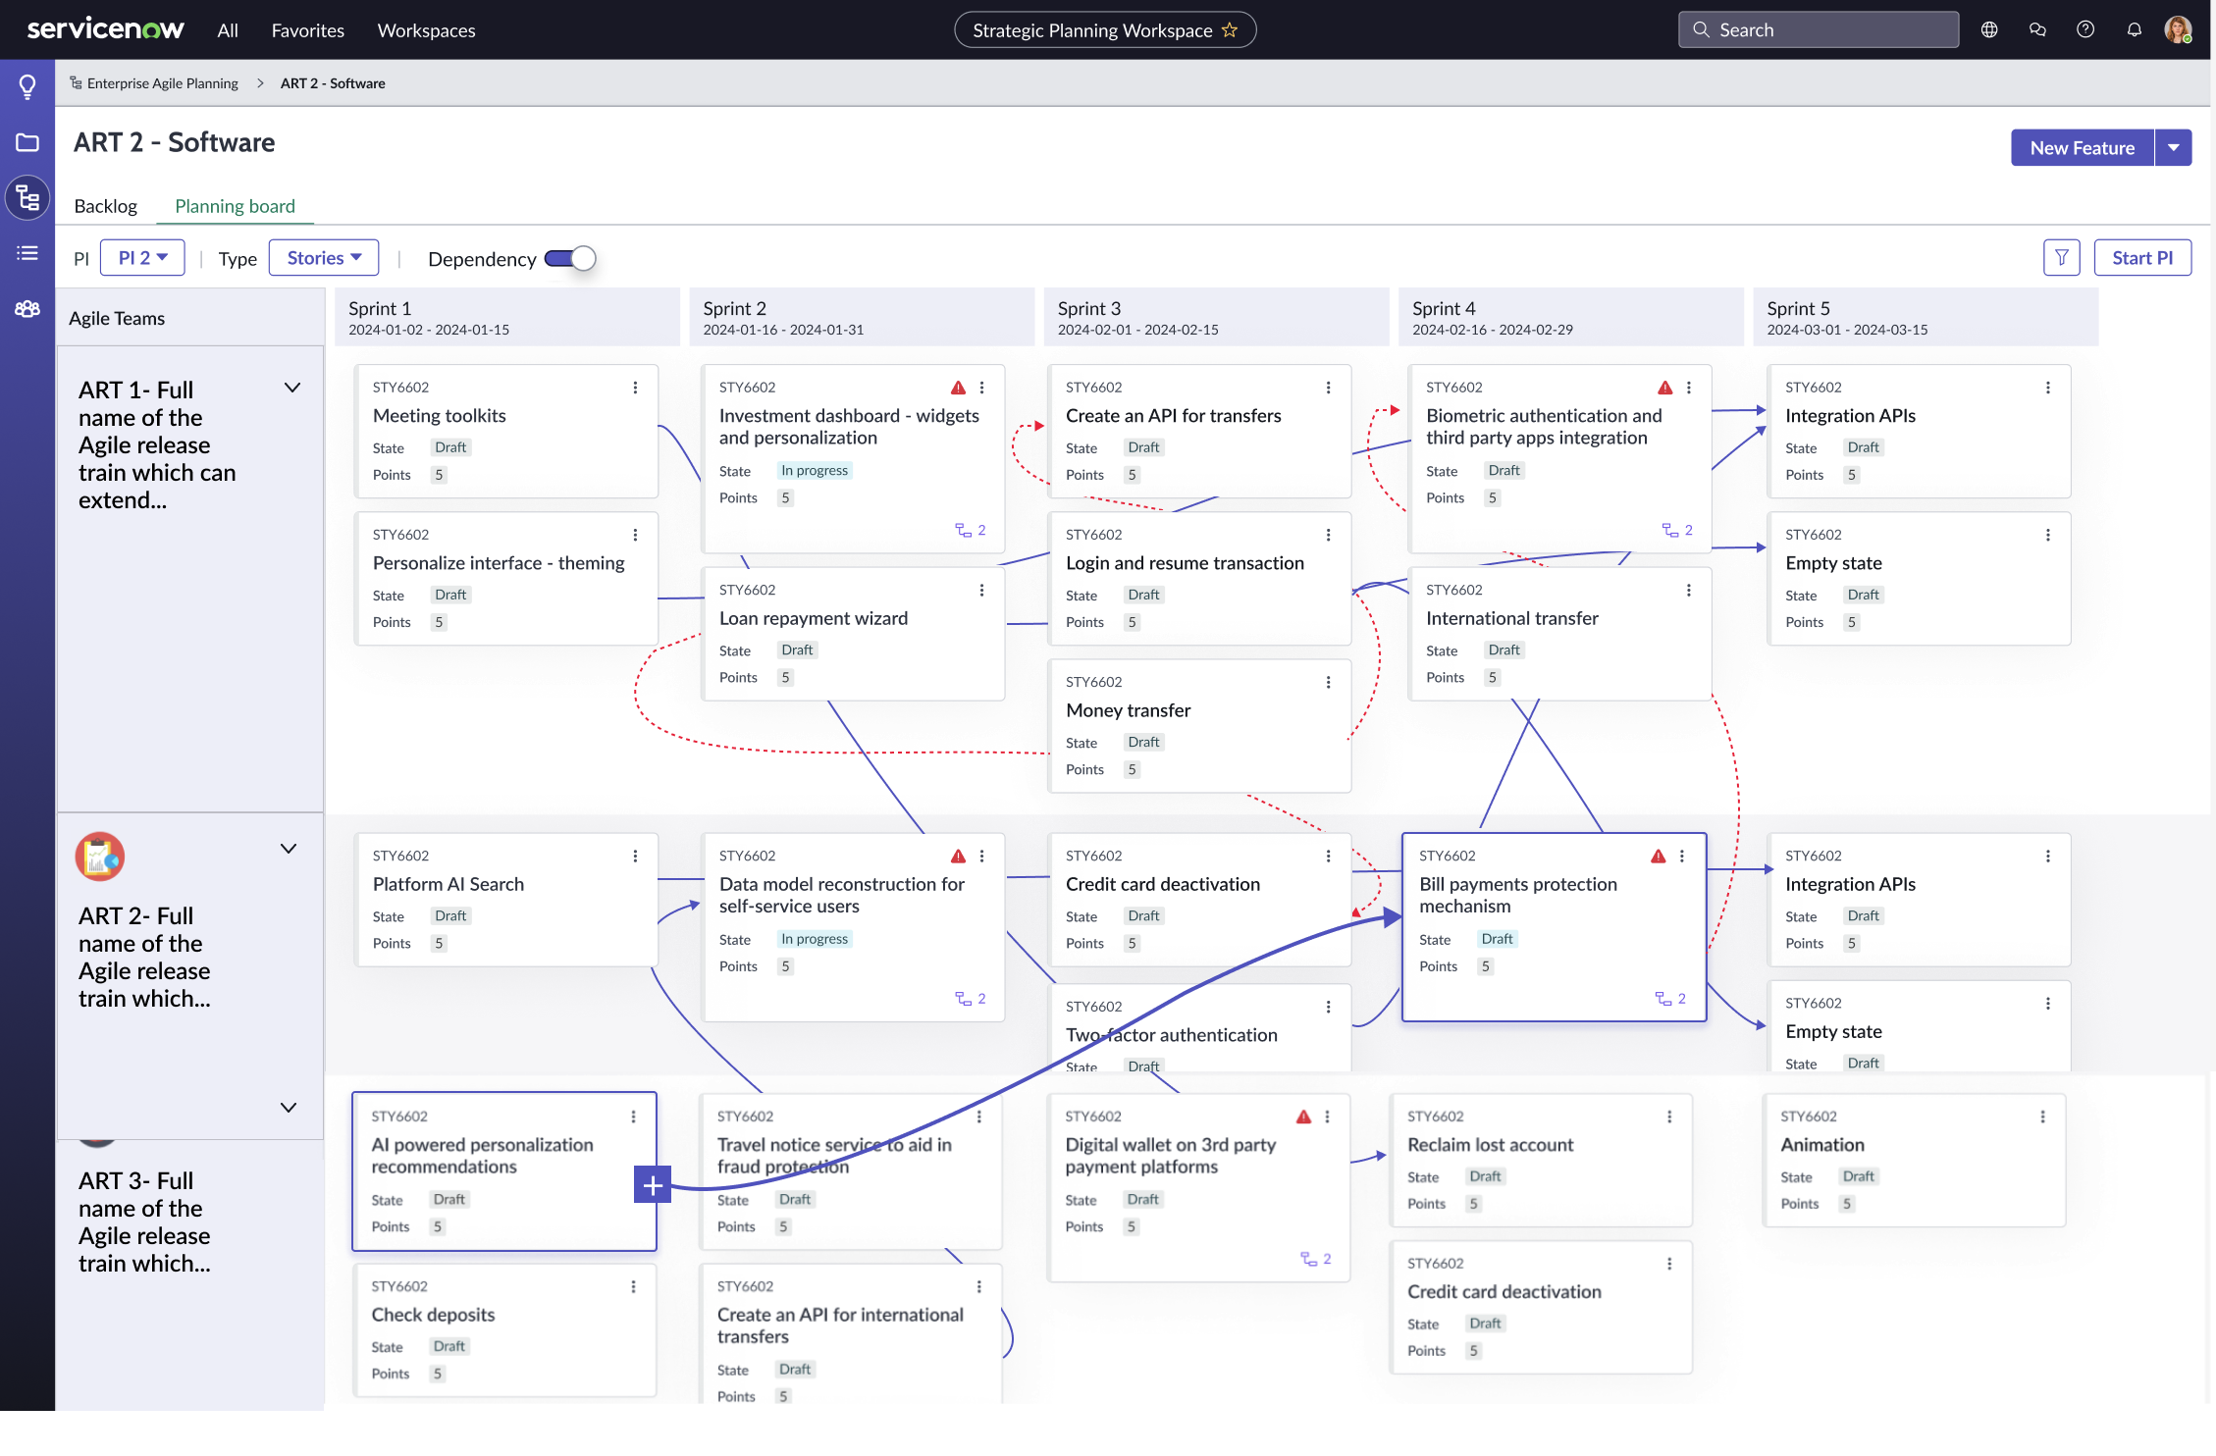
Task: Click the hierarchy planning icon in the sidebar
Action: click(x=26, y=198)
